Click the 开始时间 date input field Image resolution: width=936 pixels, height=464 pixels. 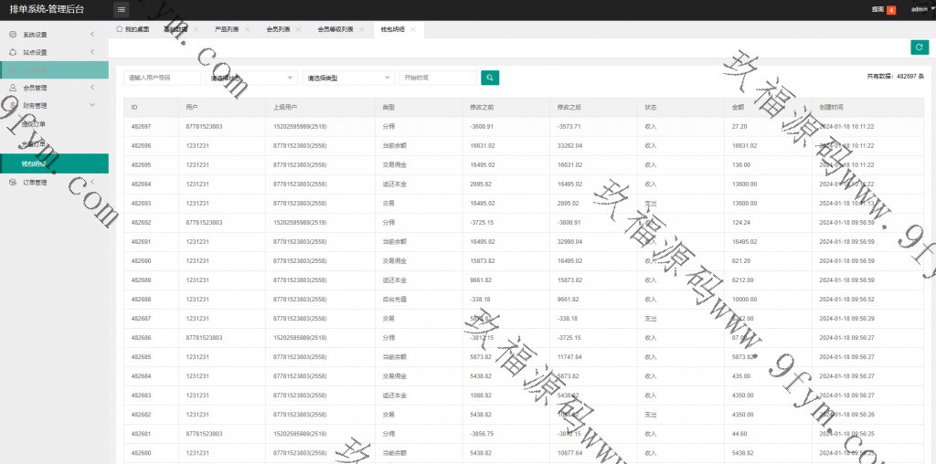click(x=437, y=79)
